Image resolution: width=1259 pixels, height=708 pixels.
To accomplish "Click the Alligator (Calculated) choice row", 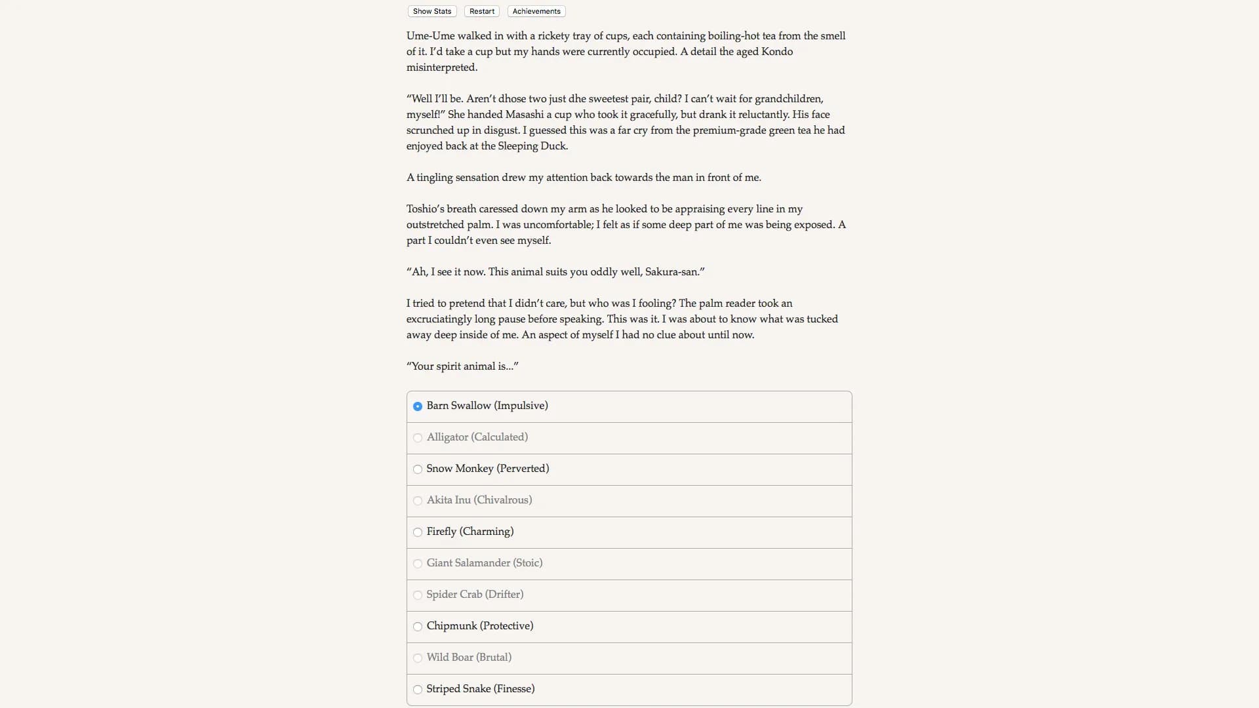I will [629, 438].
